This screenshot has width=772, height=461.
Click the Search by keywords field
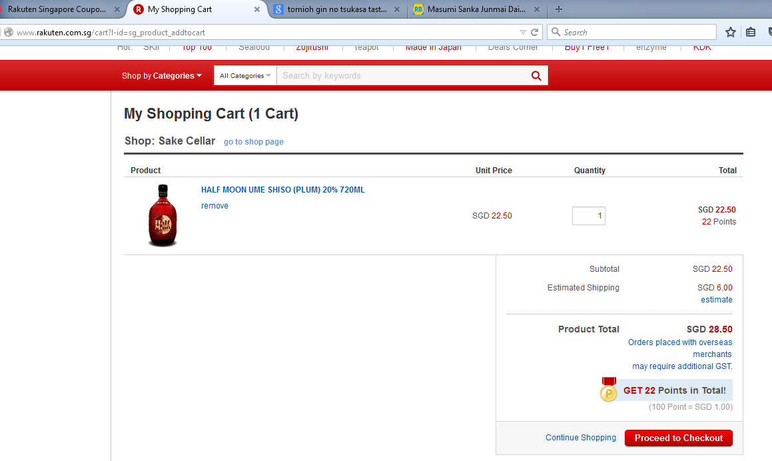point(401,76)
